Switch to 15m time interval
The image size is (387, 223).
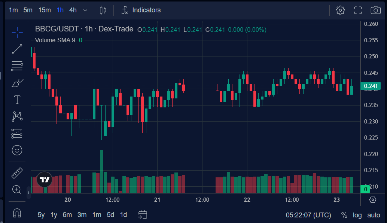[45, 10]
